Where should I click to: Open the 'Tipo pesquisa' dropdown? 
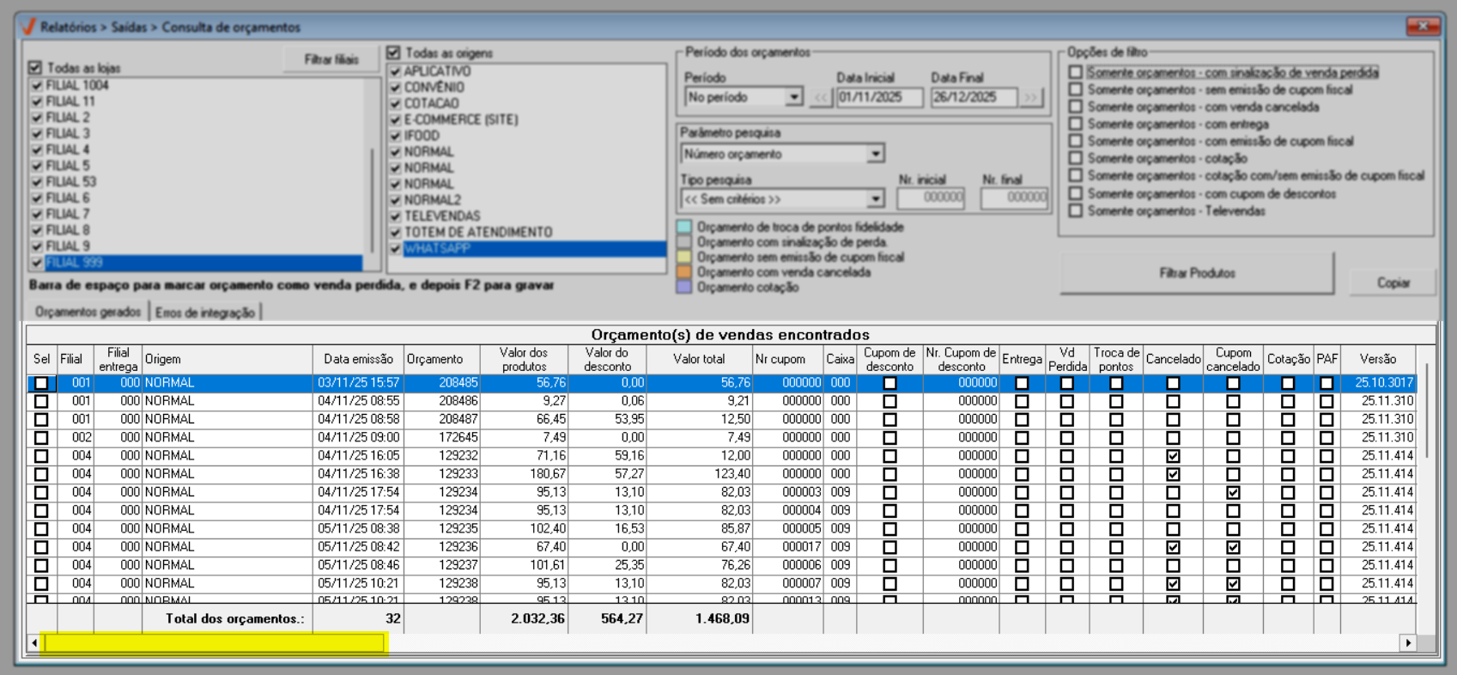click(x=874, y=199)
